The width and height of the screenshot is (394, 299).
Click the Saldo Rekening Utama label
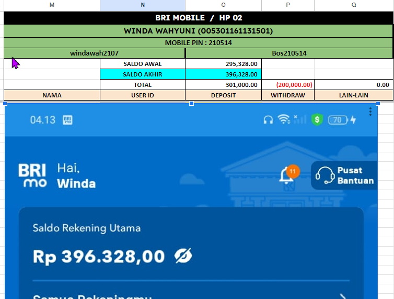point(87,228)
